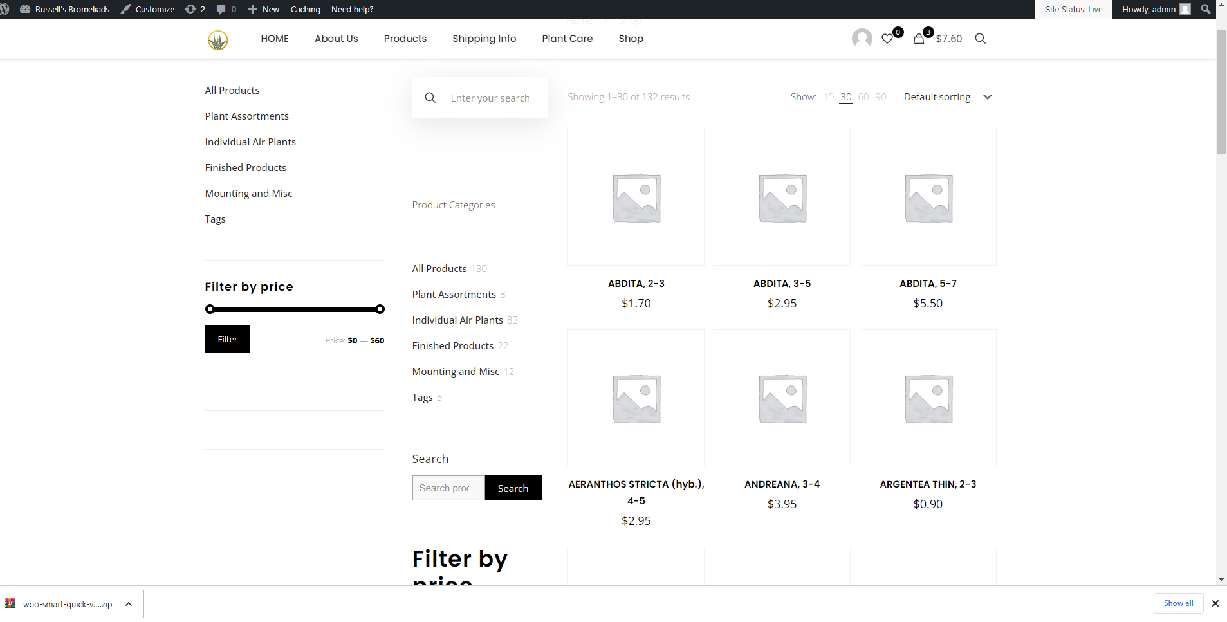Open All Products category with 130 items
The height and width of the screenshot is (622, 1227).
tap(439, 269)
